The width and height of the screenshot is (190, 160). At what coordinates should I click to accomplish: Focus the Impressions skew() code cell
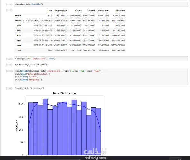pos(101,59)
